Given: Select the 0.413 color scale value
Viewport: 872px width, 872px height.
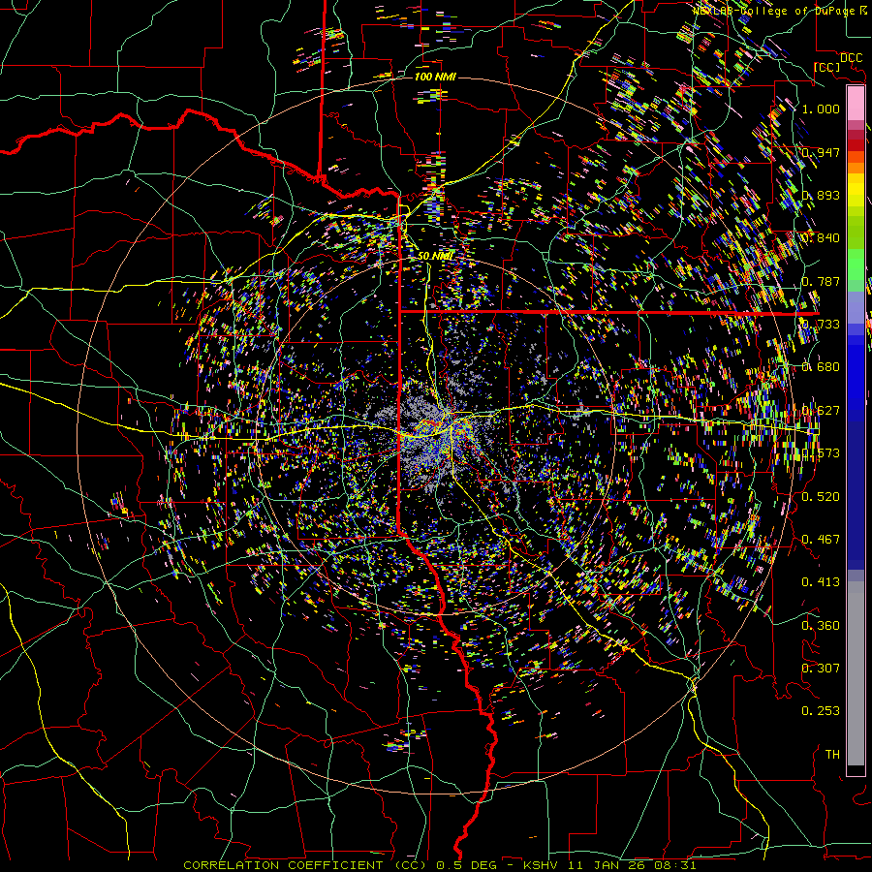Looking at the screenshot, I should [x=821, y=582].
